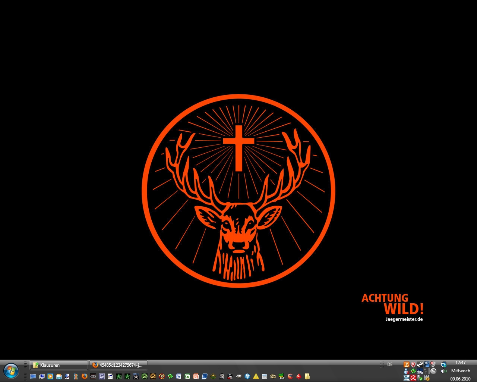
Task: Click the Show Desktop quick launch icon
Action: pos(33,376)
